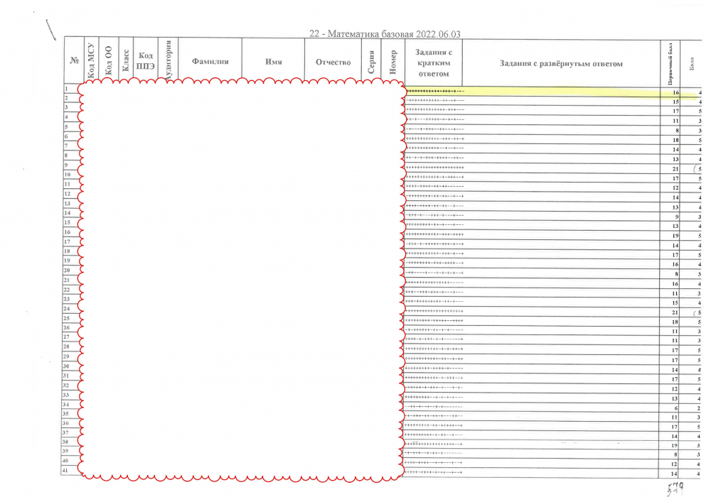Select the "Класс" column header
Image resolution: width=711 pixels, height=502 pixels.
point(126,60)
